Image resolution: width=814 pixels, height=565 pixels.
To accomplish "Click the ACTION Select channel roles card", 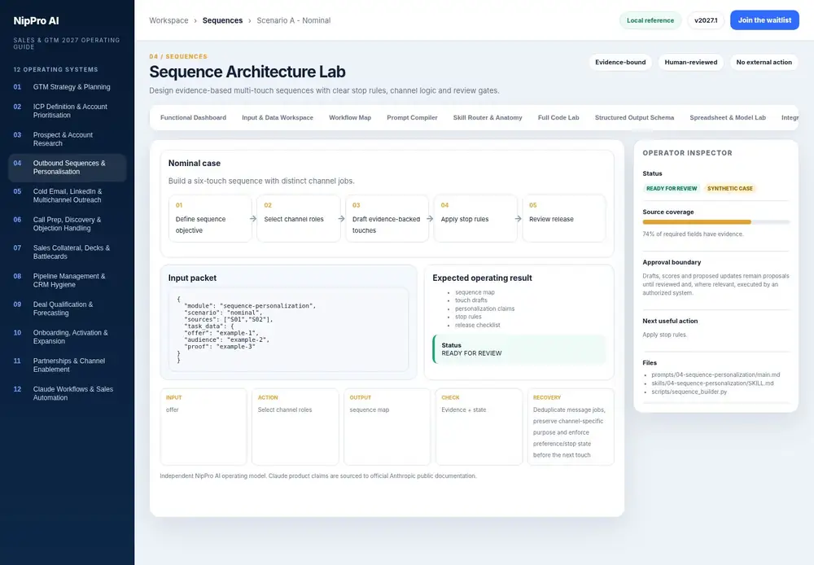I will point(295,427).
